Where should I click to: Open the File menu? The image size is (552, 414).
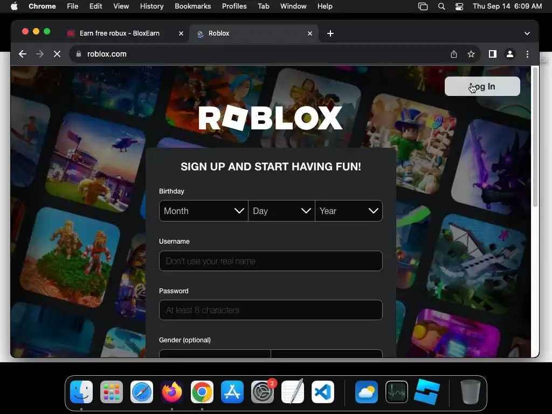coord(73,6)
